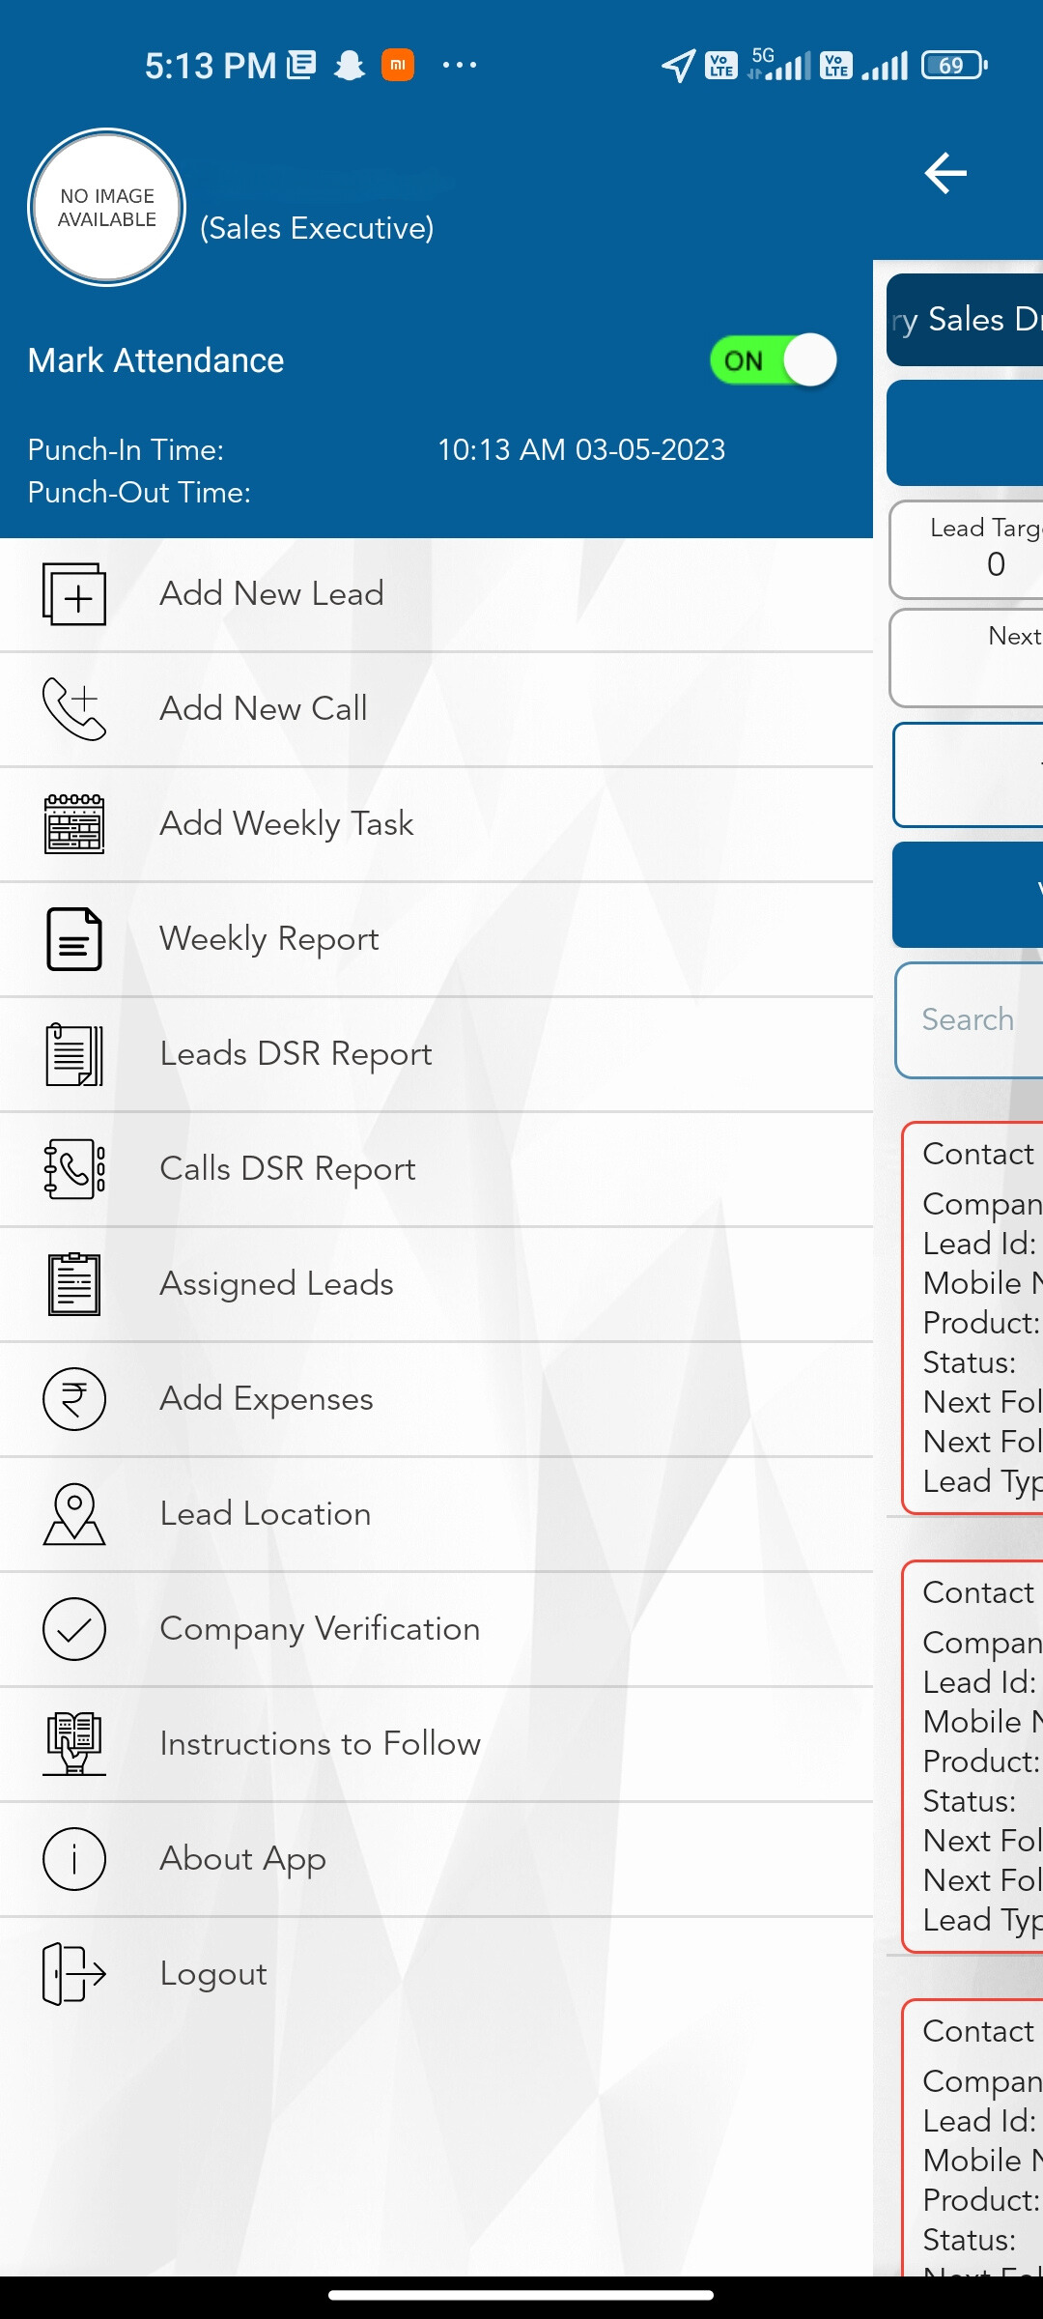
Task: Tap the Add New Call phone icon
Action: pos(74,709)
